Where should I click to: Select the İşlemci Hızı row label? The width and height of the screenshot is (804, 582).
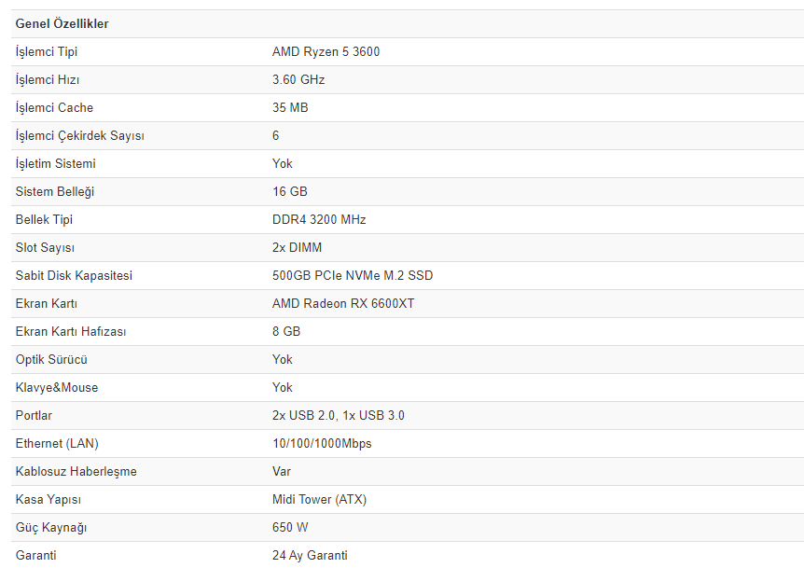[x=48, y=79]
